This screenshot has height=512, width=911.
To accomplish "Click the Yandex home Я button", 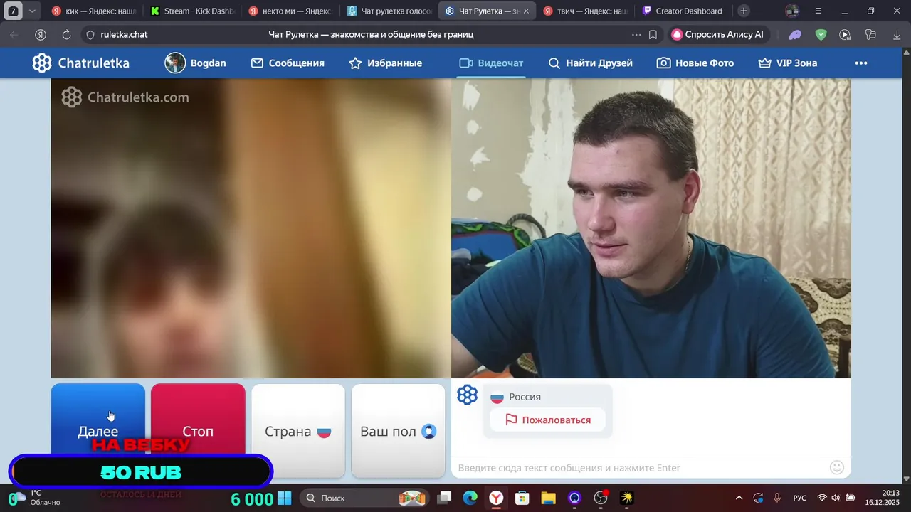I will tap(41, 34).
